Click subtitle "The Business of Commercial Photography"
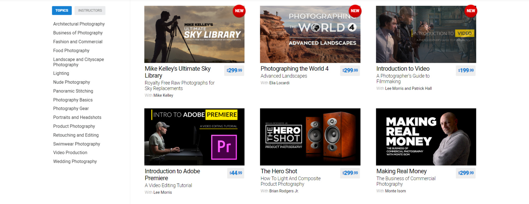 pos(406,181)
